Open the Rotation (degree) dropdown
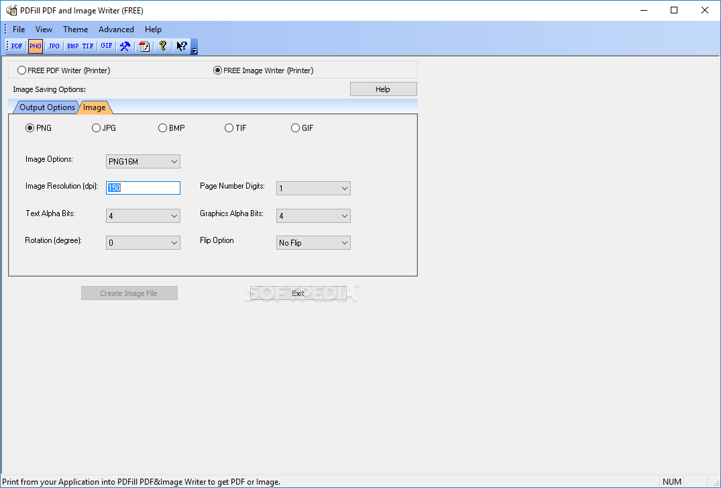The image size is (721, 488). click(143, 242)
